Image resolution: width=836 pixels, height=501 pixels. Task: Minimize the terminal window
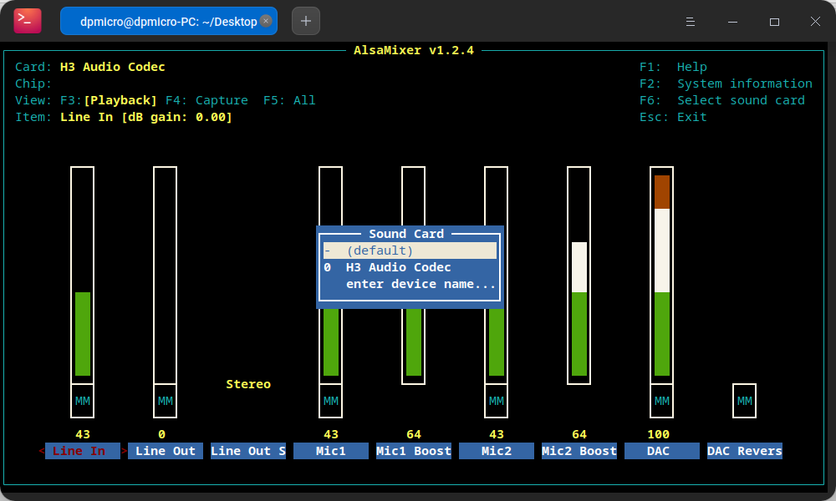[732, 22]
